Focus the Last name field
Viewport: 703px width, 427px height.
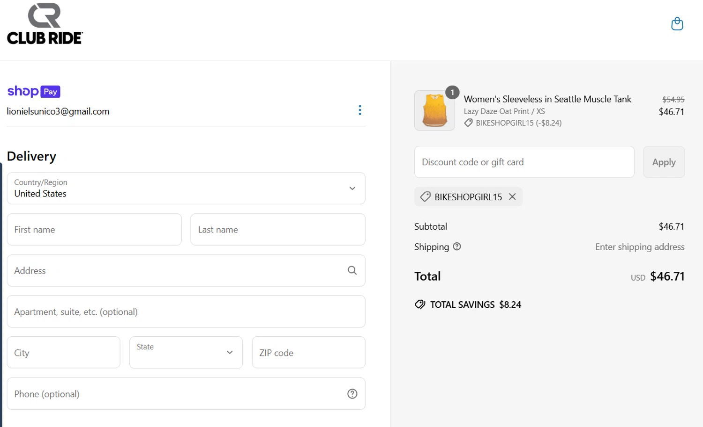click(x=278, y=230)
